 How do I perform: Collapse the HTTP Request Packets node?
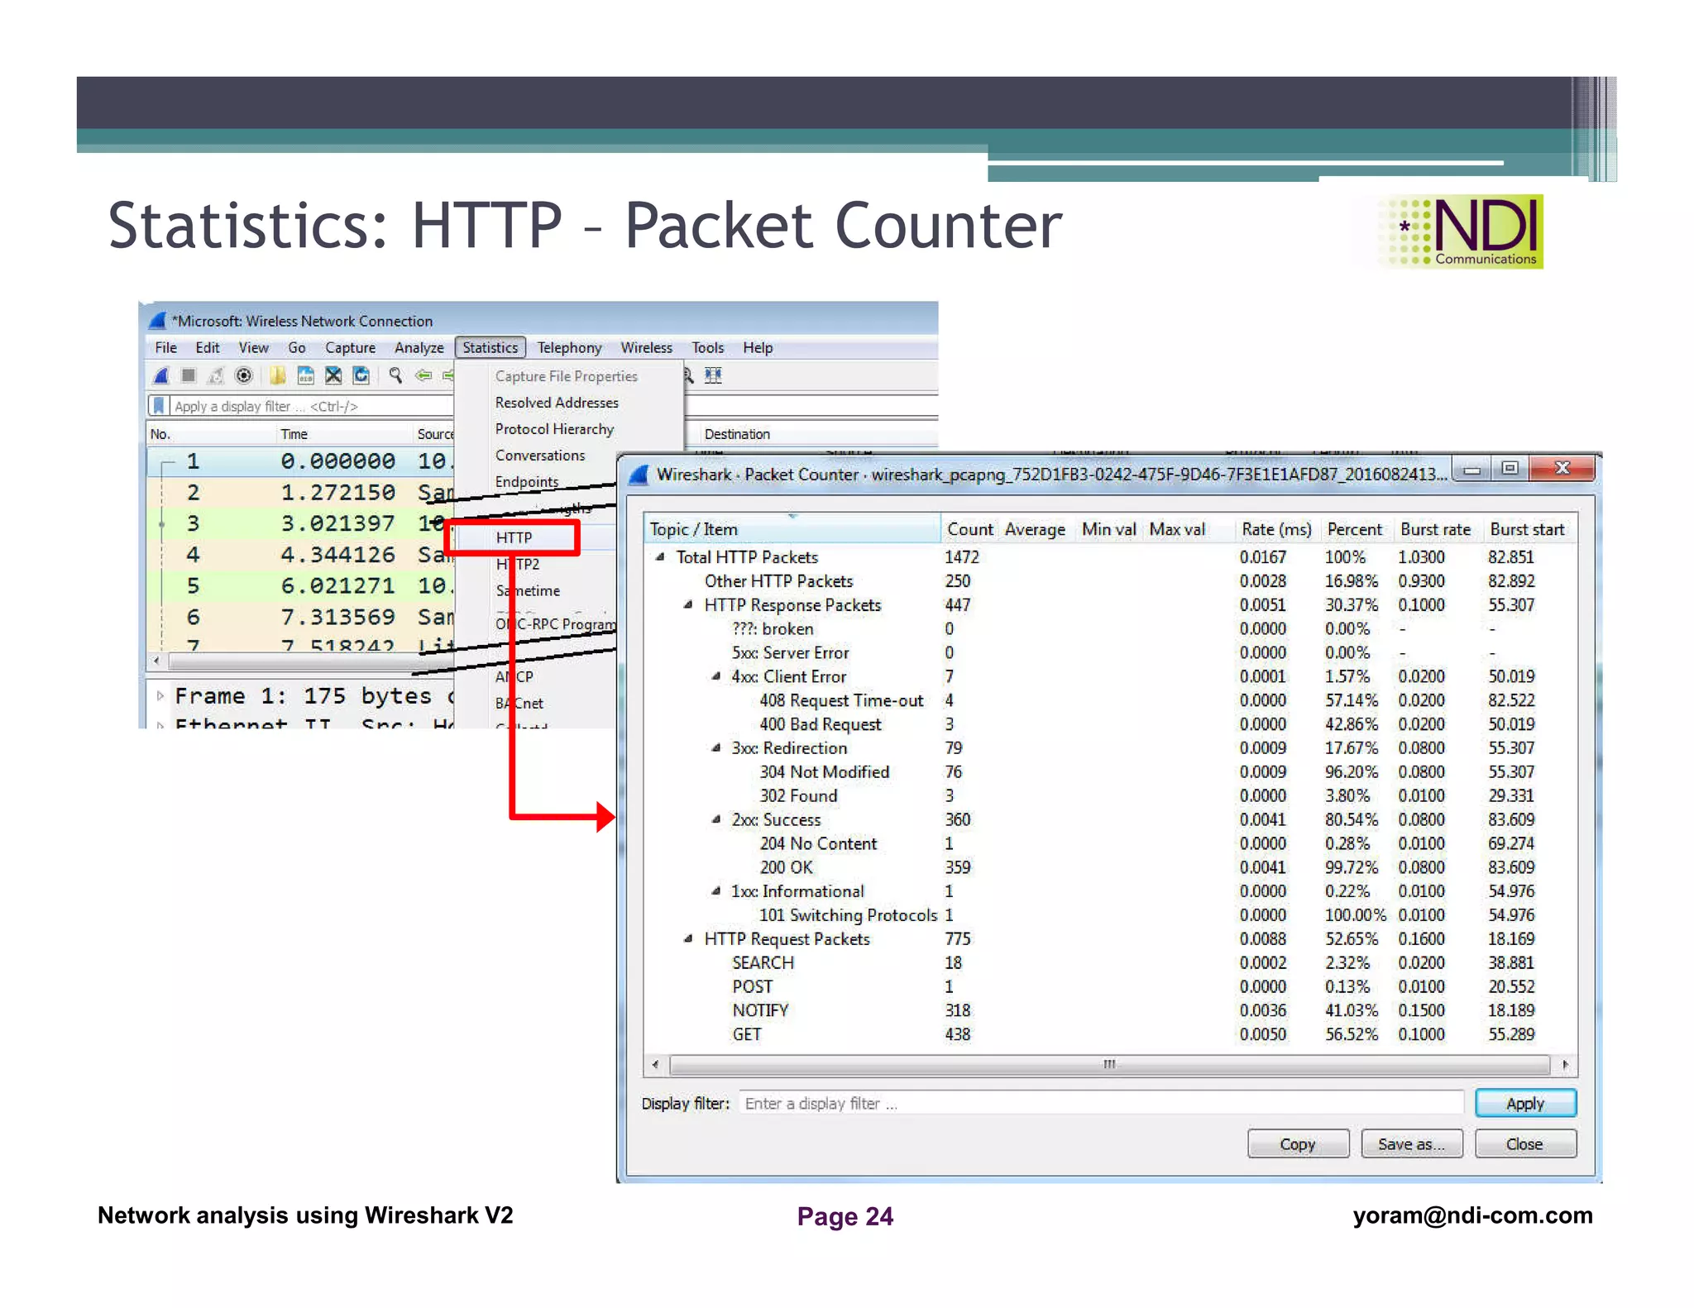click(x=688, y=939)
